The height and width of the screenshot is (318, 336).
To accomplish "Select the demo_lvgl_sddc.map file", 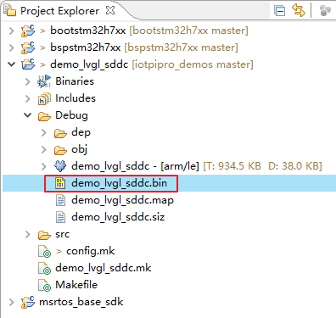I will point(122,200).
